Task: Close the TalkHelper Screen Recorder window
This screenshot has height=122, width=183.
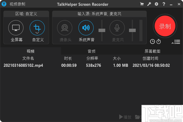Action: click(x=179, y=4)
